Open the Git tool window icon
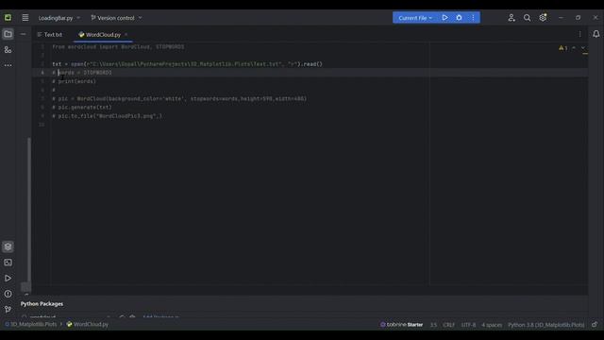 coord(8,309)
